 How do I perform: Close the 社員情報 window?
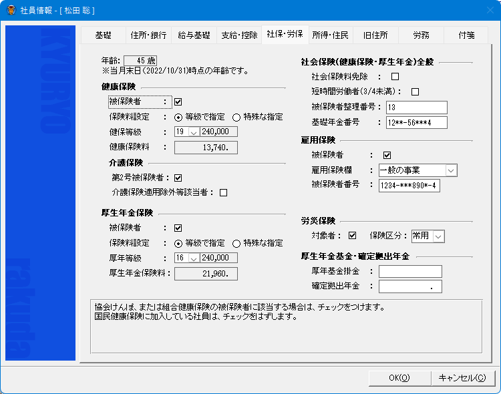click(490, 10)
